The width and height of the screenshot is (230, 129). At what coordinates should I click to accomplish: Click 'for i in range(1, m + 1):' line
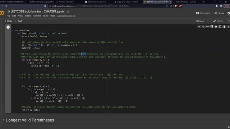37,86
